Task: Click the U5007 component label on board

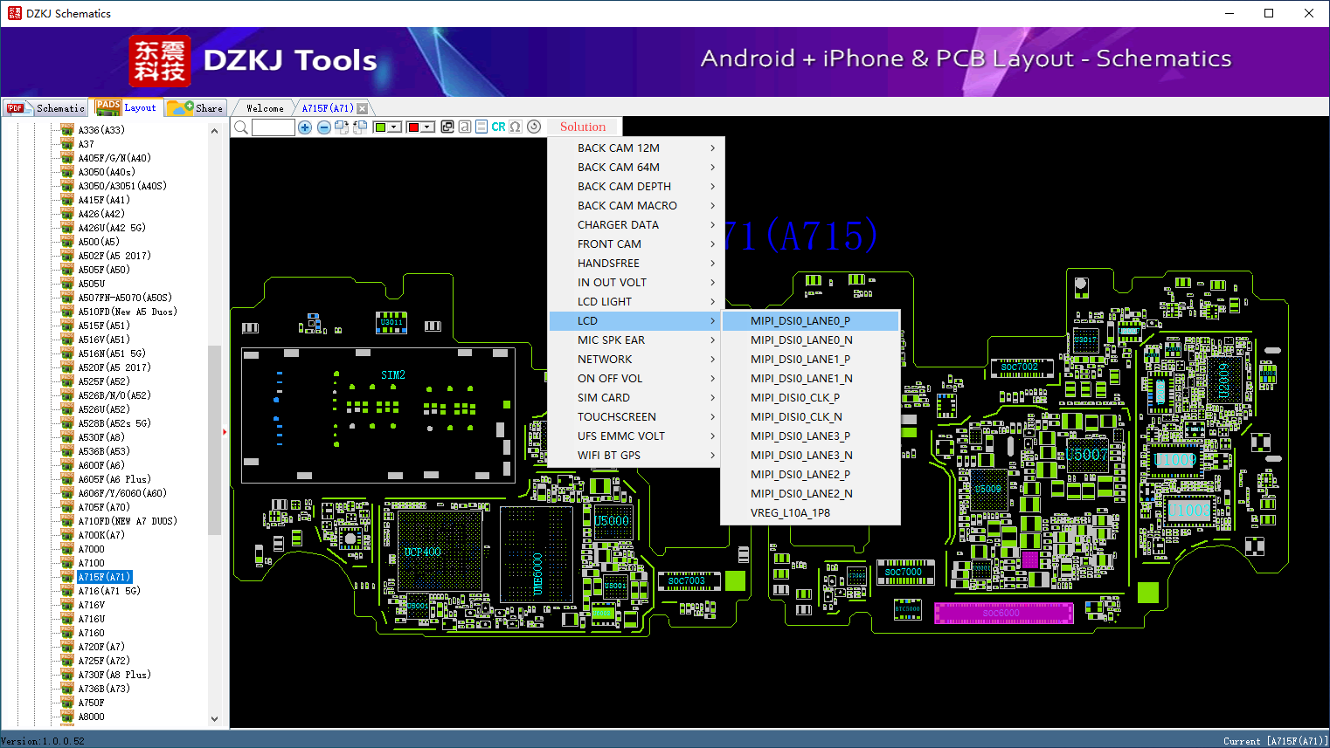Action: click(1087, 454)
